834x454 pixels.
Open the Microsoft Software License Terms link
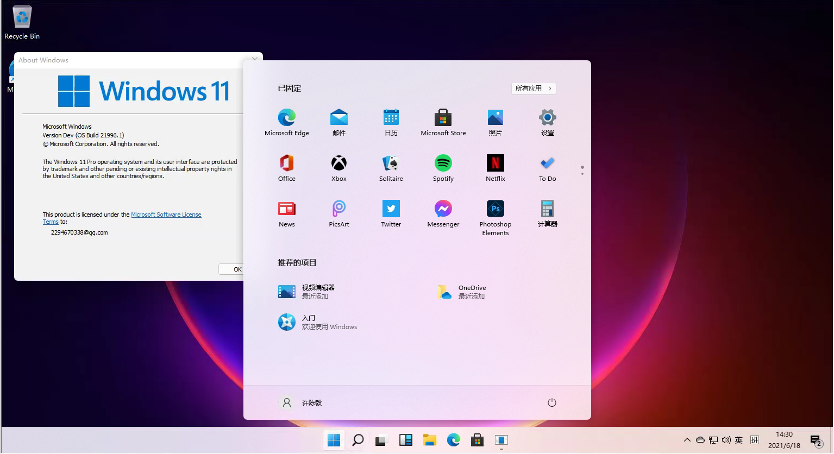pyautogui.click(x=166, y=215)
